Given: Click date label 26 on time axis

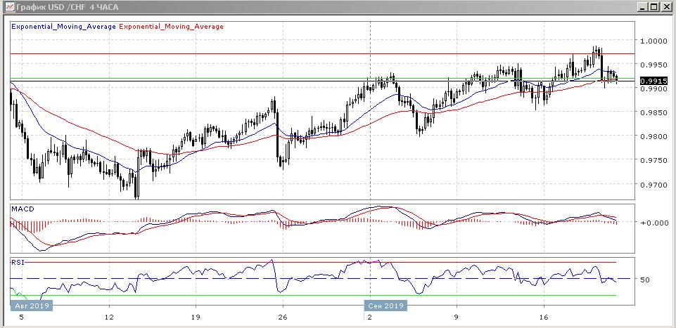Looking at the screenshot, I should [x=283, y=317].
